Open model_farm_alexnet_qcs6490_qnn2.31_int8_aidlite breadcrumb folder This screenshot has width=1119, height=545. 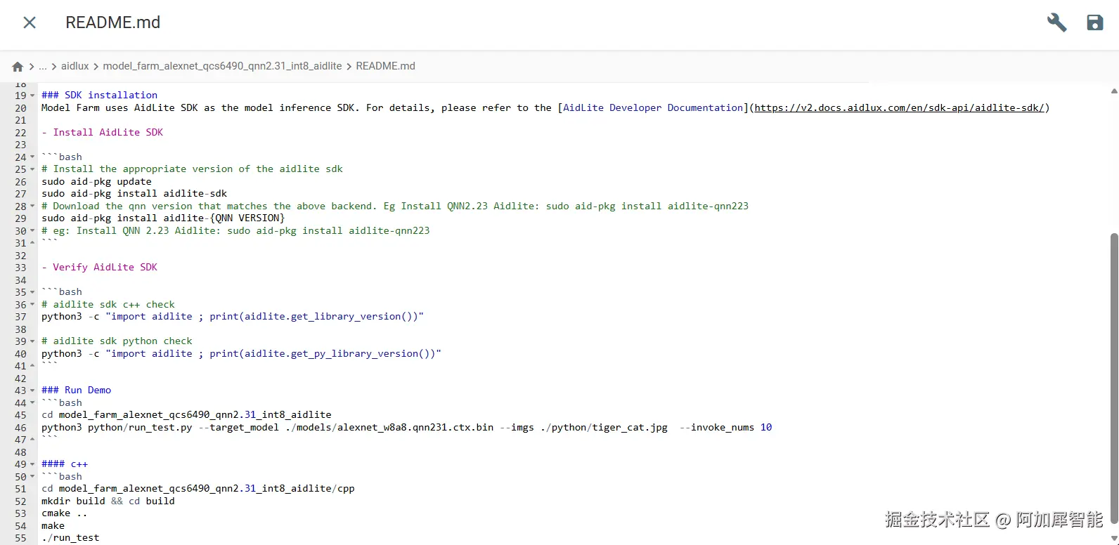(x=222, y=66)
